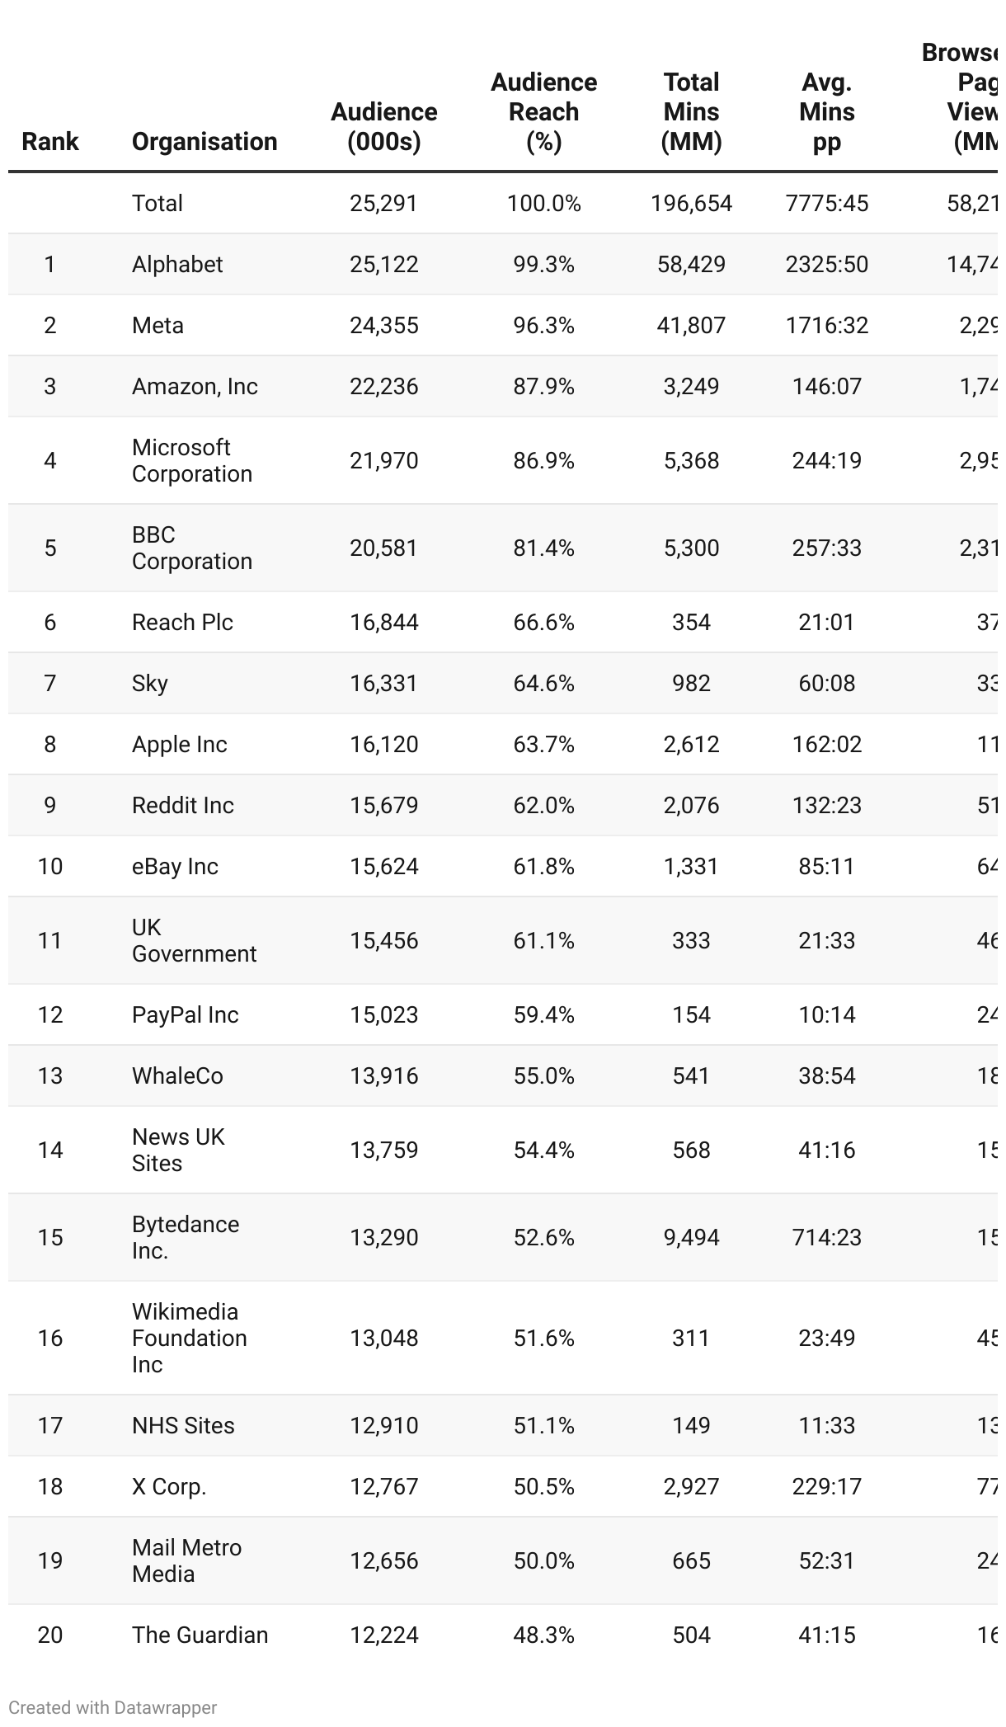Select Bytedance Inc. total minutes value
This screenshot has width=1006, height=1727.
[691, 1237]
